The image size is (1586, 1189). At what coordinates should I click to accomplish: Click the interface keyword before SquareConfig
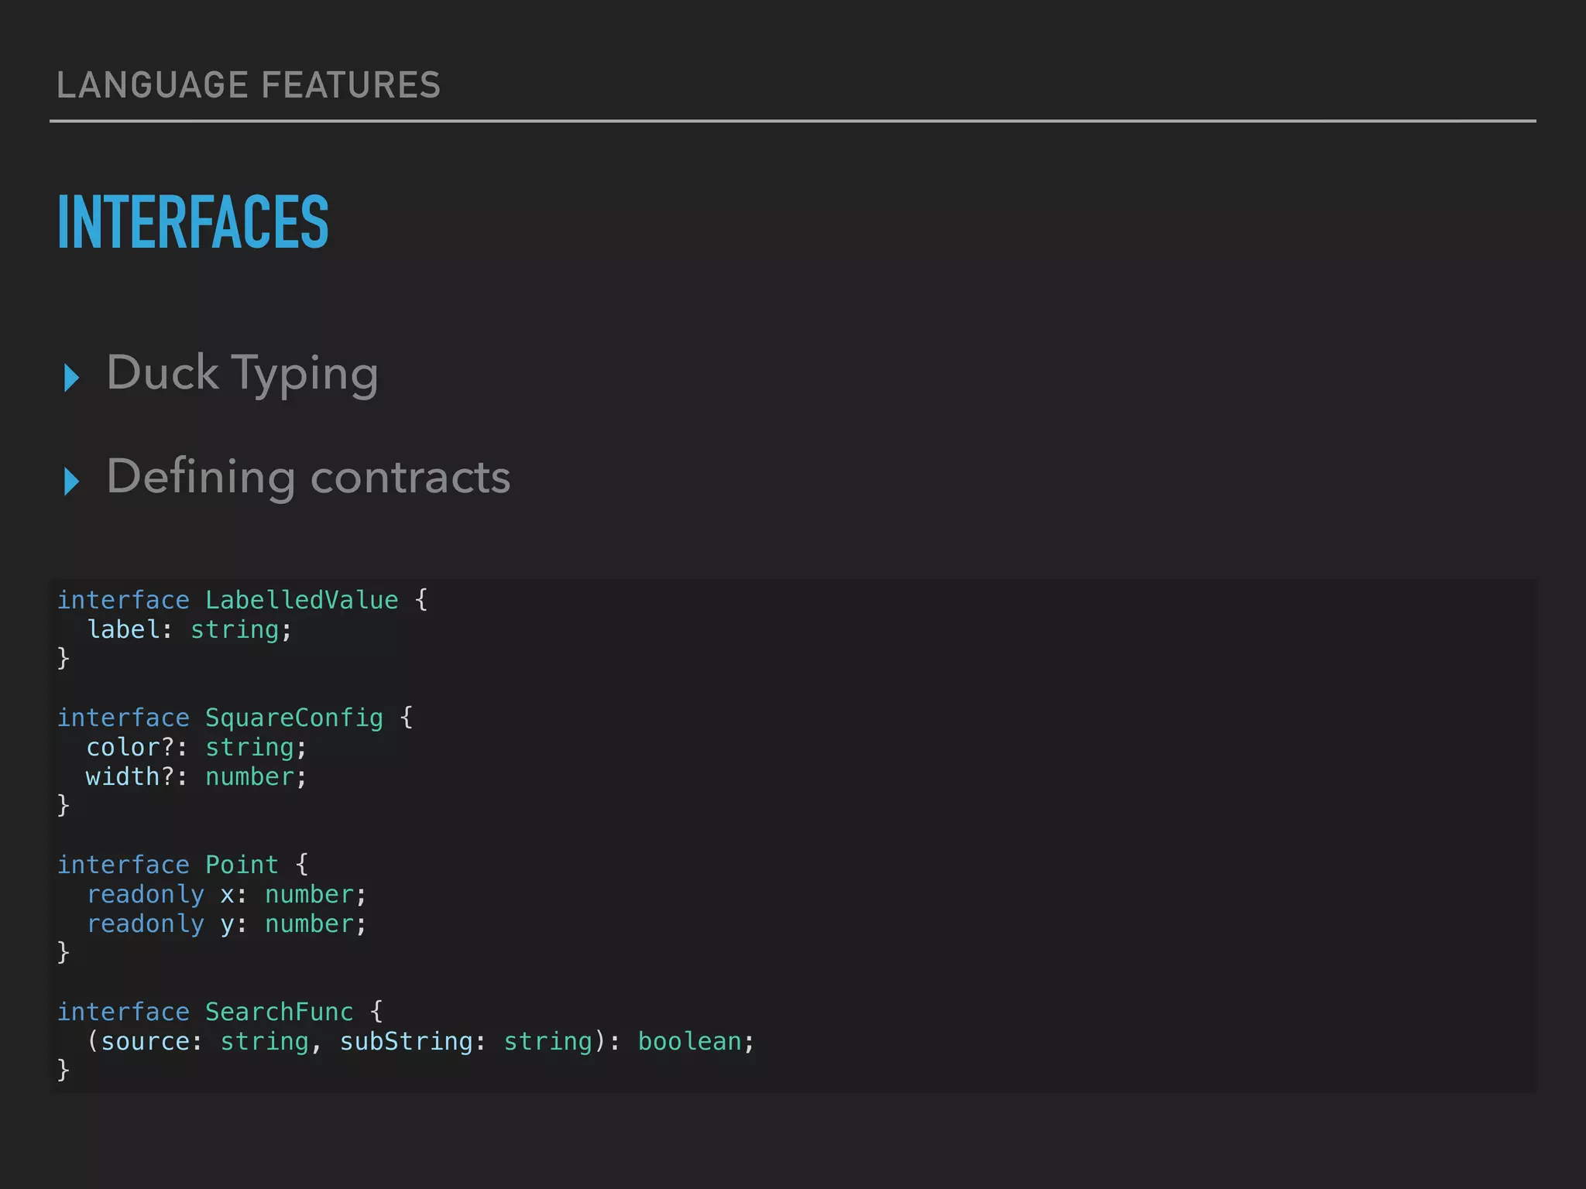click(x=123, y=718)
